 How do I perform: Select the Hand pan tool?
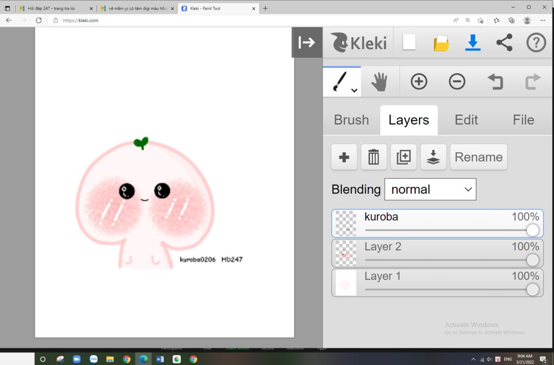click(x=380, y=82)
